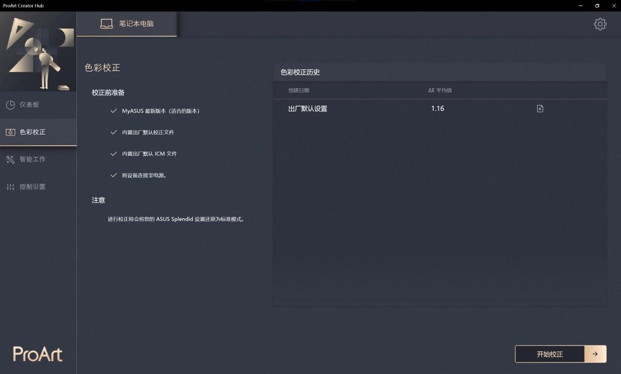Click the ΔE 平均值 column header
The image size is (621, 374).
tap(440, 91)
